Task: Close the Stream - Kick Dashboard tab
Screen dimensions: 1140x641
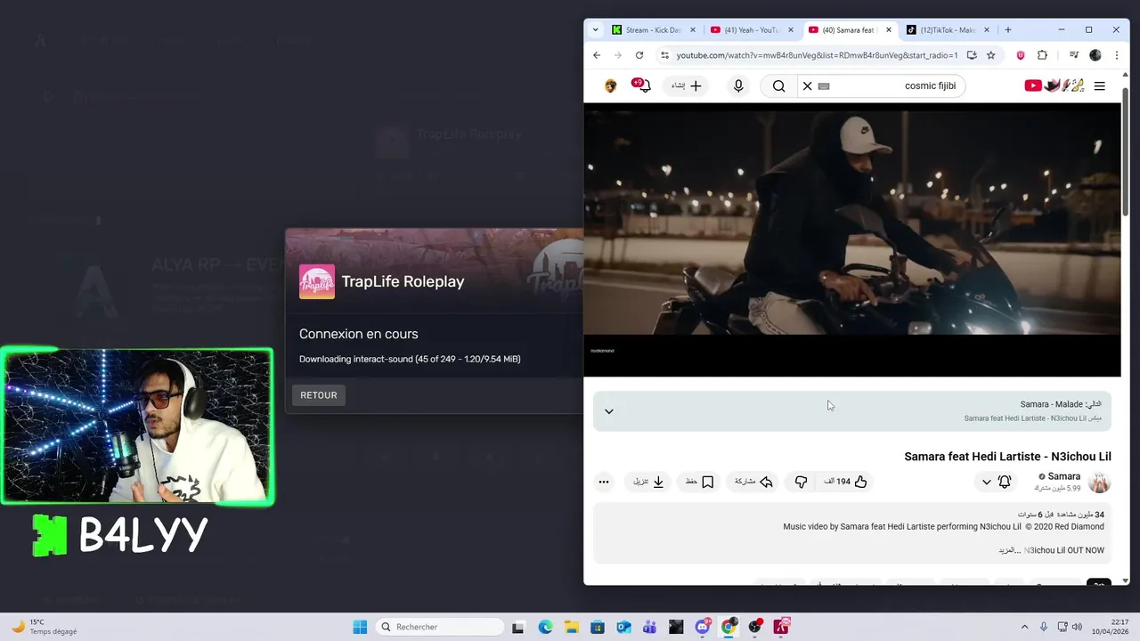Action: (693, 30)
